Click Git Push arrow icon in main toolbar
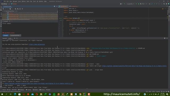Viewport: 170px width, 96px height. [x=156, y=4]
